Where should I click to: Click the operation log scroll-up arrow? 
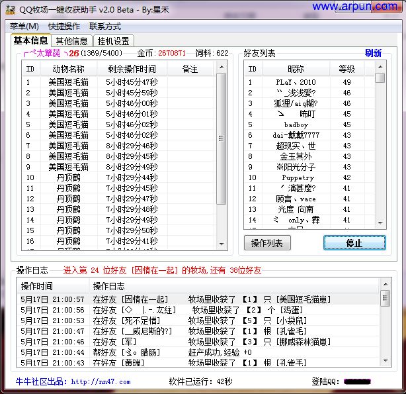click(386, 284)
